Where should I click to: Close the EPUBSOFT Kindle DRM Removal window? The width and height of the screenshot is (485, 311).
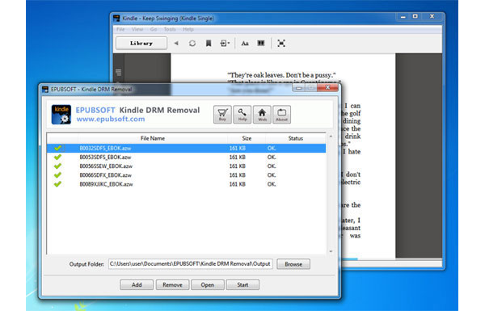click(x=328, y=88)
